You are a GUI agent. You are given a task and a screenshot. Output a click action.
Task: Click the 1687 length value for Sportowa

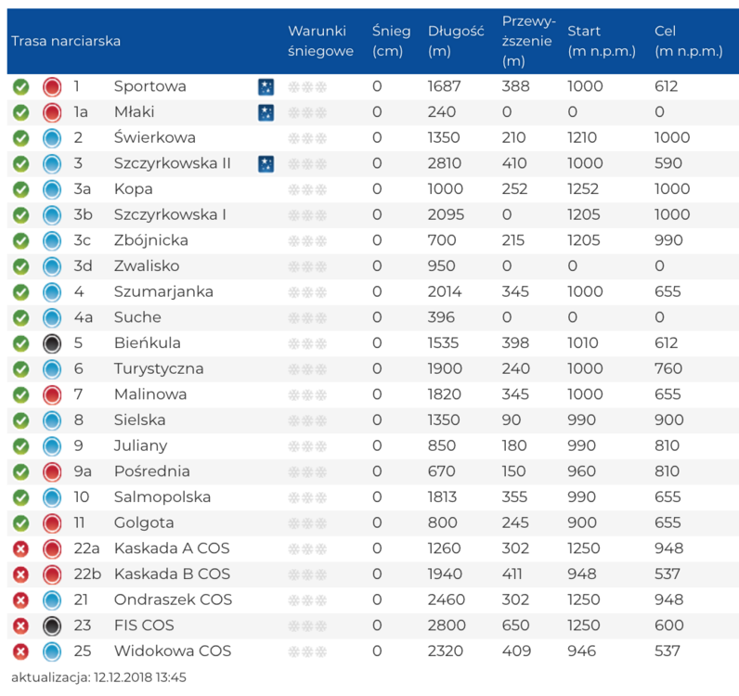[444, 86]
